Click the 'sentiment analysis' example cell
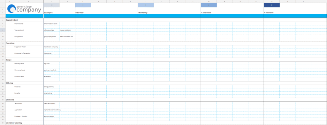 51,70
